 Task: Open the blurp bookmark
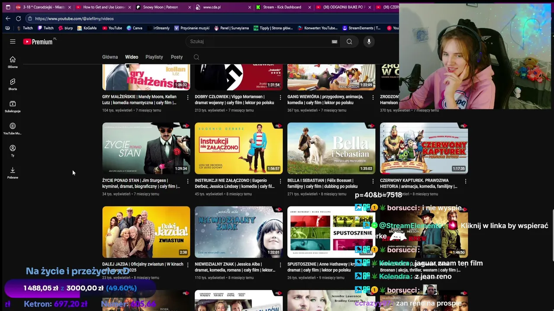click(x=65, y=28)
